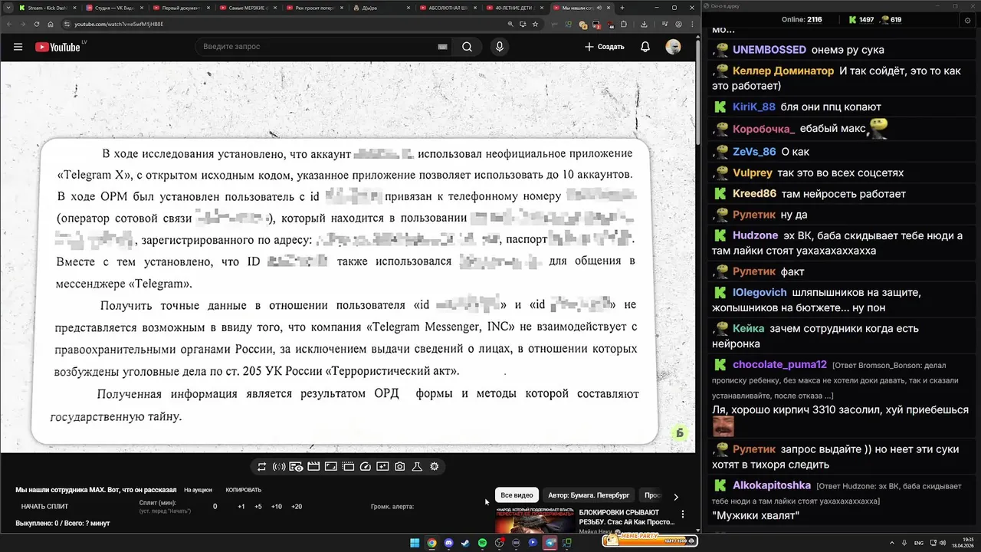Click the browser address bar URL
Viewport: 981px width, 552px height.
click(119, 24)
